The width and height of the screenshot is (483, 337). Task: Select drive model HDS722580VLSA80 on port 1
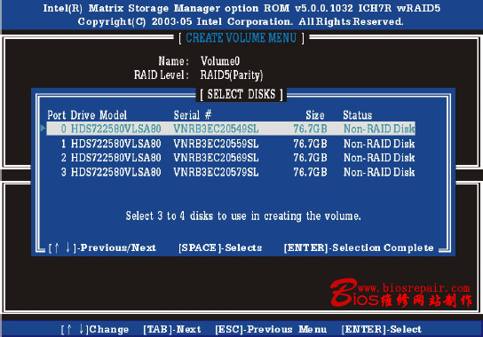pos(115,144)
